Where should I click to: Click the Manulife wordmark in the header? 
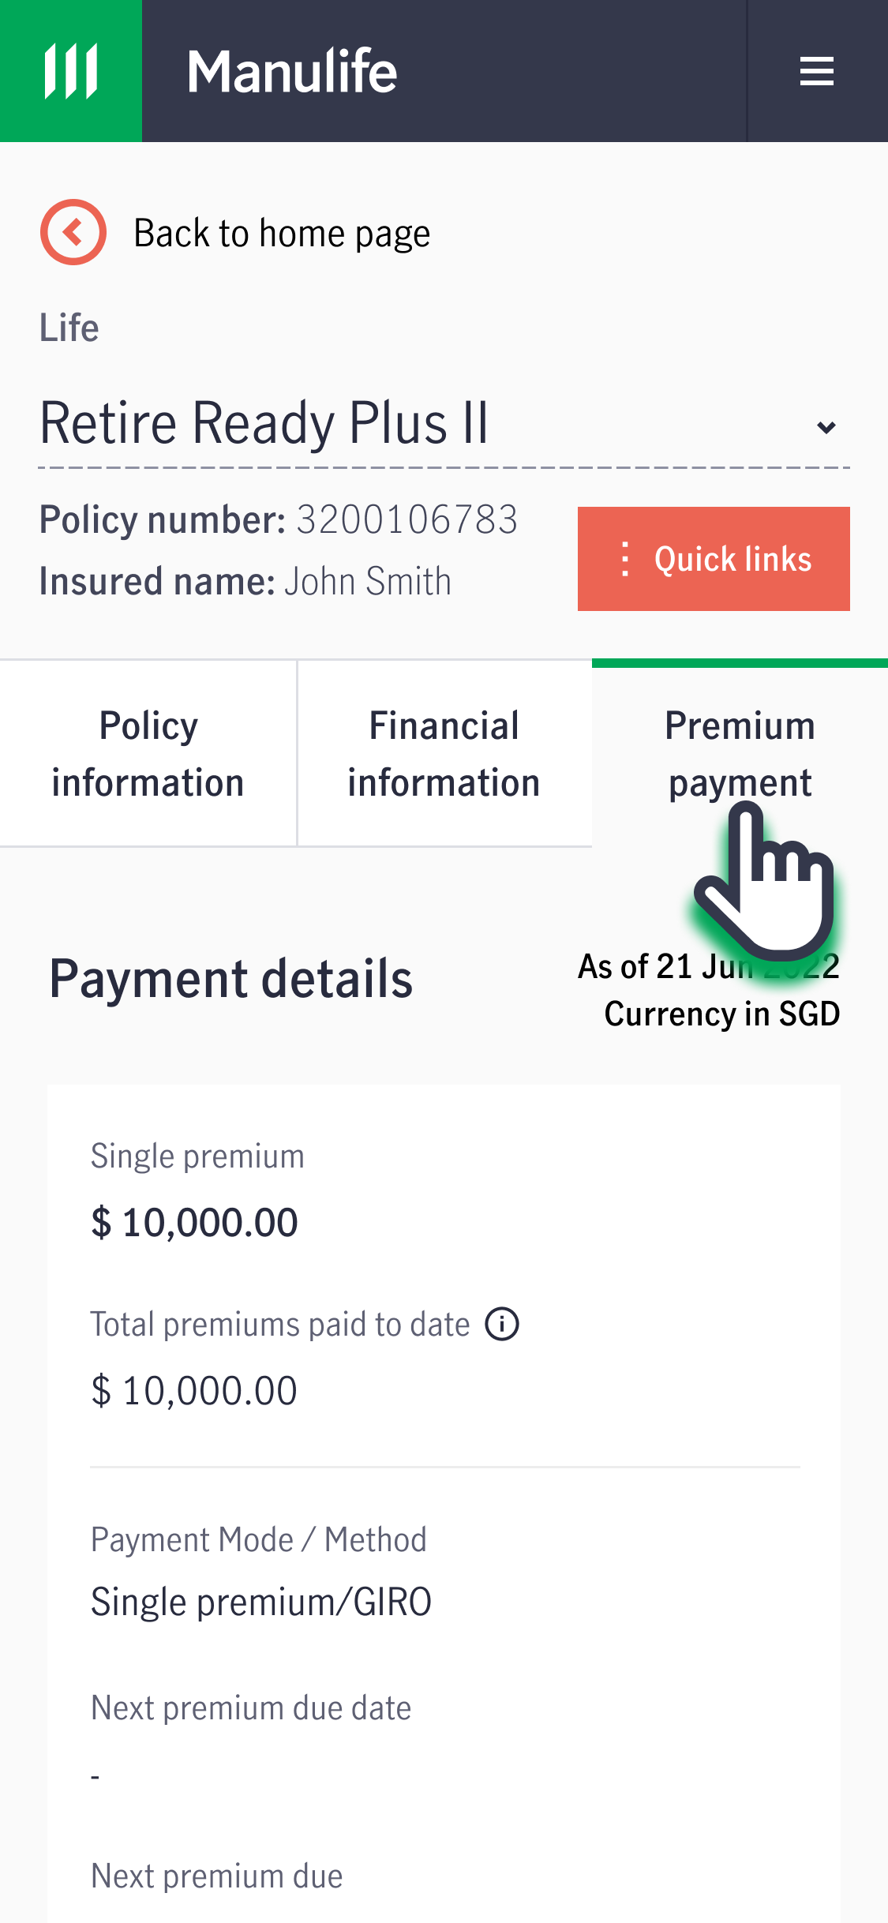pyautogui.click(x=292, y=71)
